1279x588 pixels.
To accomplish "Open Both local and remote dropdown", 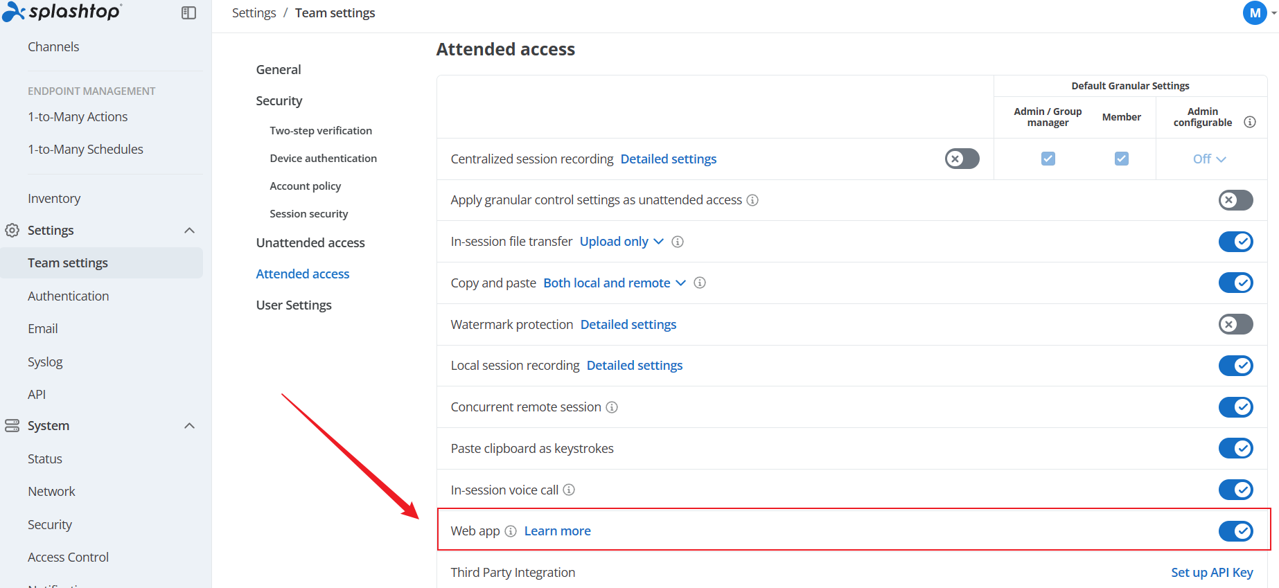I will coord(615,283).
